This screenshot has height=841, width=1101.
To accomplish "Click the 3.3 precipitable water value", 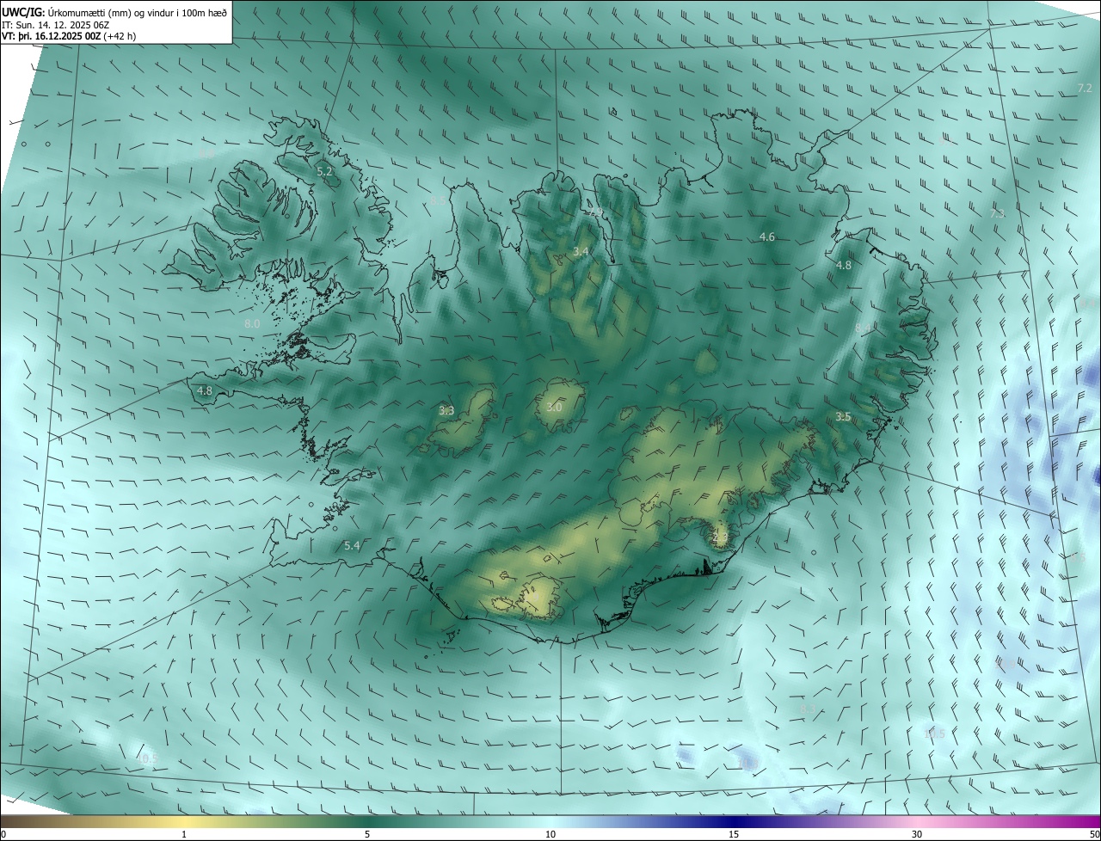I will (x=446, y=410).
